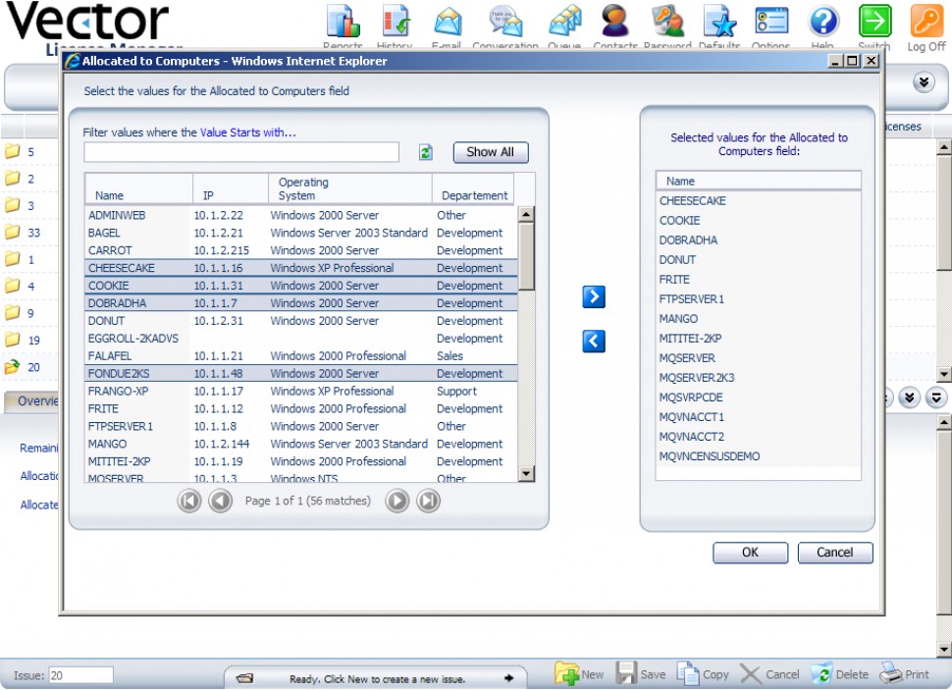Click the Value Starts with link

pos(247,133)
